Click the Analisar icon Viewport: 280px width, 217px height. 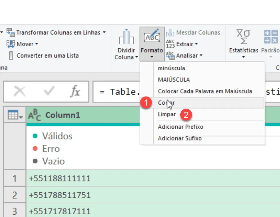tap(170, 55)
